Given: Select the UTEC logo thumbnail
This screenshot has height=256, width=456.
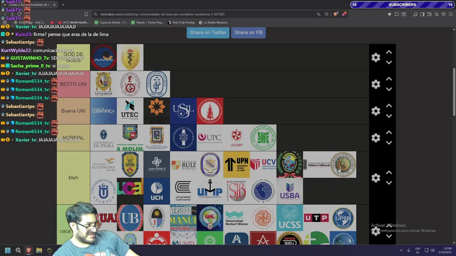Looking at the screenshot, I should [x=130, y=111].
